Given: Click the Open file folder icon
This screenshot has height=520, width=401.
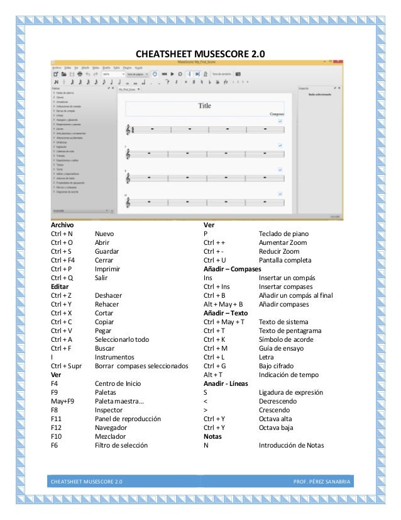Looking at the screenshot, I should pos(63,74).
